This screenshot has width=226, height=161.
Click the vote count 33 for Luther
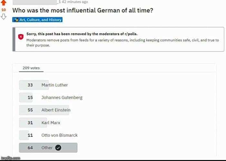click(30, 85)
